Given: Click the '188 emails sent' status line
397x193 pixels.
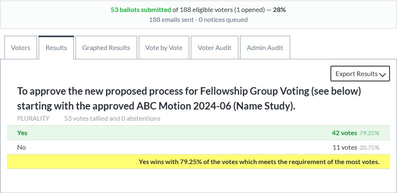Looking at the screenshot, I should click(x=198, y=19).
